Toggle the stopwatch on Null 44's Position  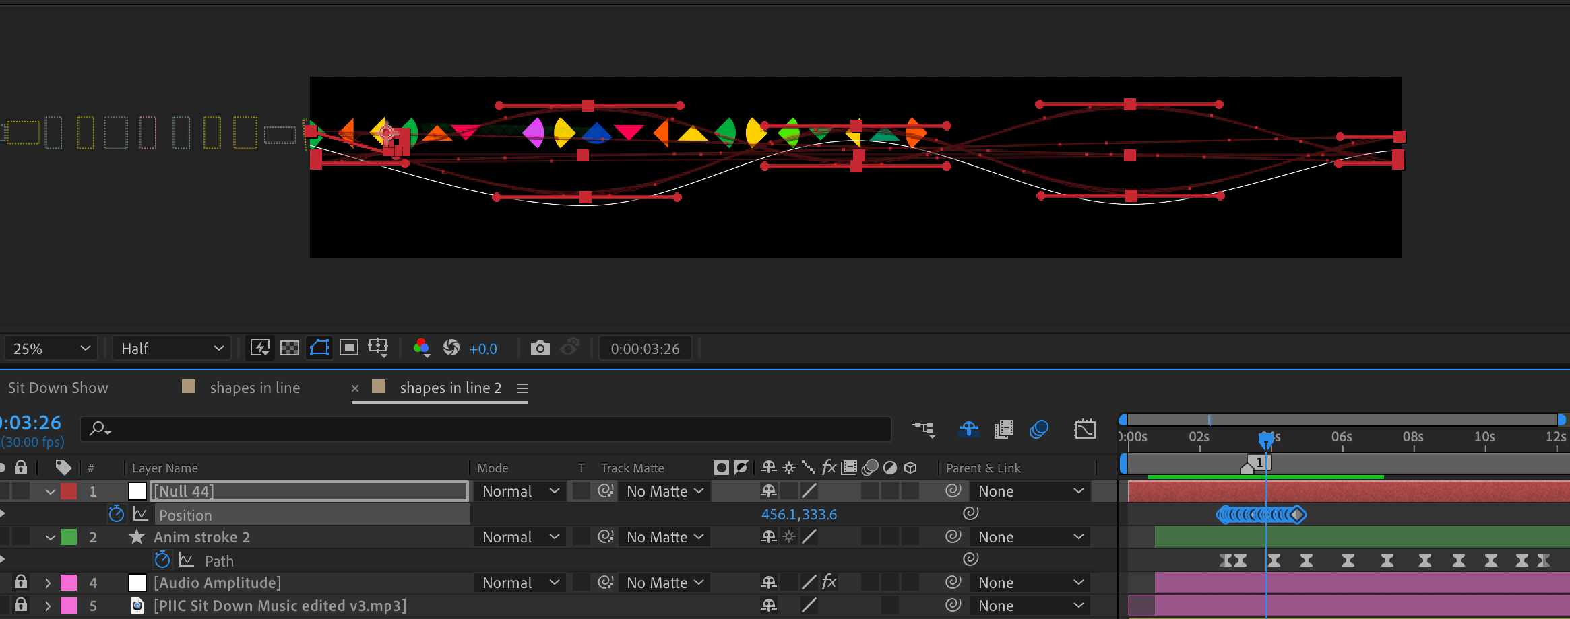(x=115, y=514)
